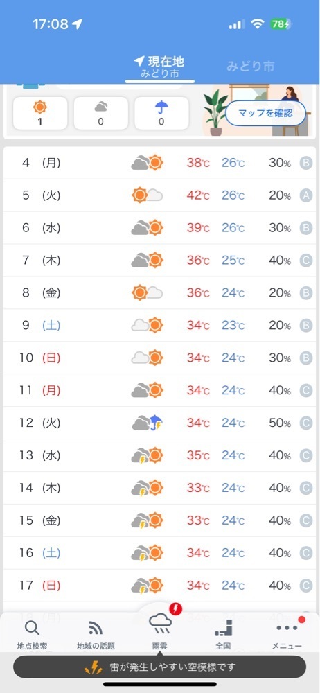Tap the rain umbrella report counter card
The image size is (320, 693).
click(x=161, y=113)
